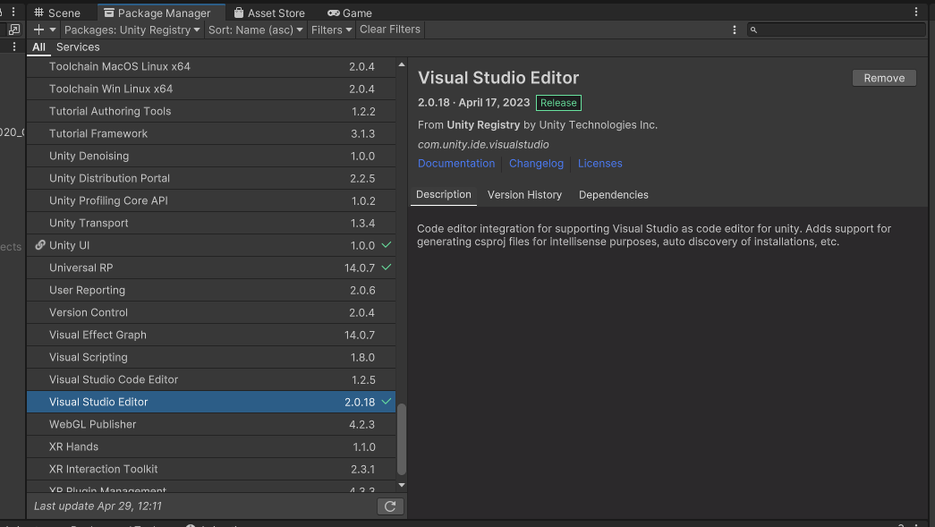The height and width of the screenshot is (527, 935).
Task: Expand the Filters dropdown
Action: pos(331,30)
